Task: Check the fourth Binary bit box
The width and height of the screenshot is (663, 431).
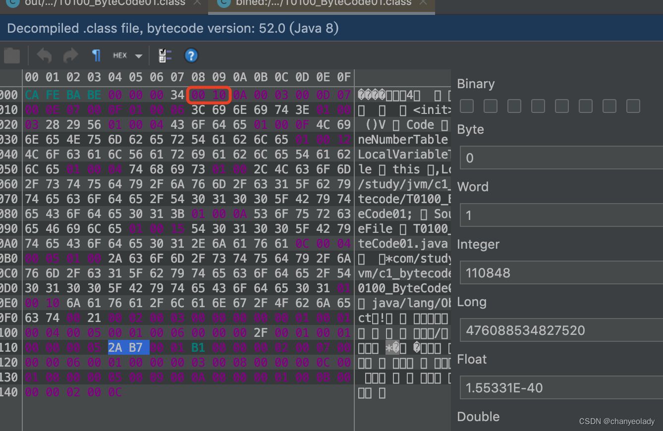Action: pos(538,106)
